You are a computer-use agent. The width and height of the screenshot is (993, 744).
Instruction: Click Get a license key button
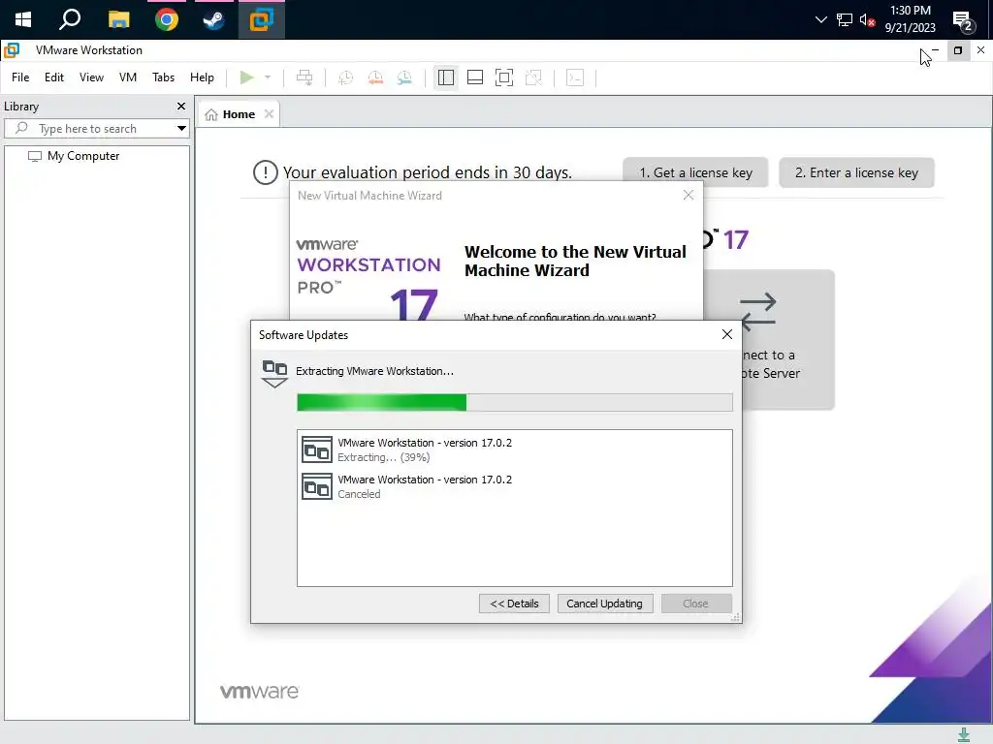695,172
